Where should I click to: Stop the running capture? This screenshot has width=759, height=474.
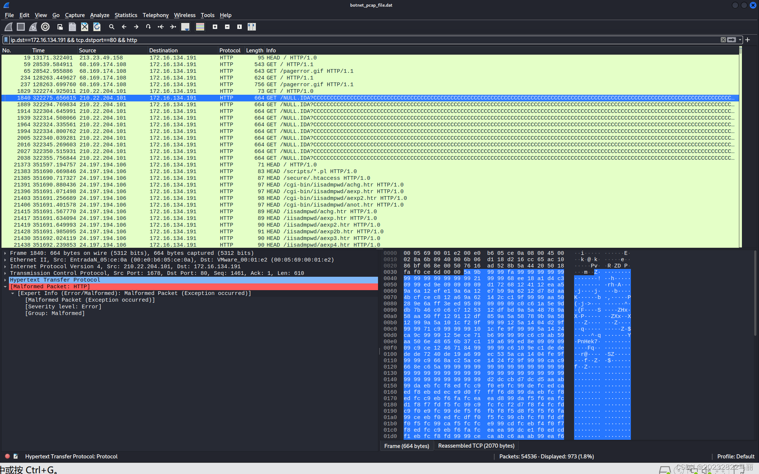click(x=21, y=27)
